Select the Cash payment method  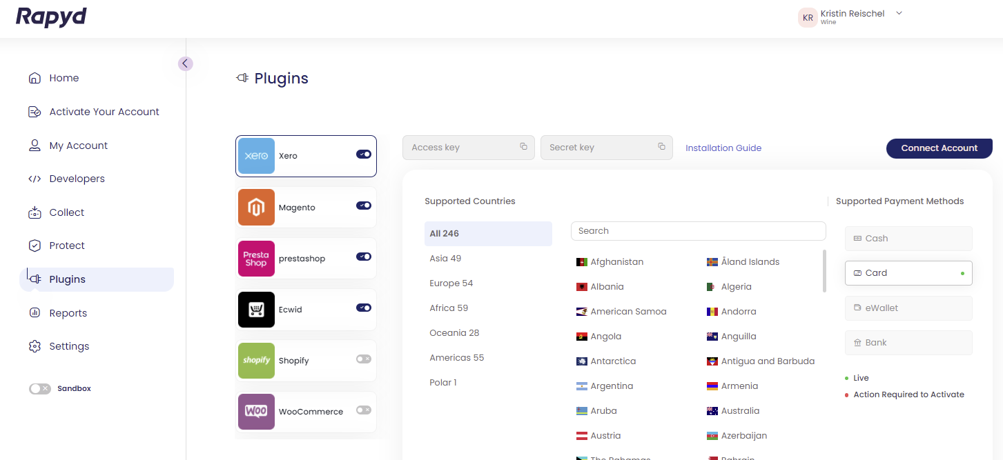pyautogui.click(x=908, y=239)
